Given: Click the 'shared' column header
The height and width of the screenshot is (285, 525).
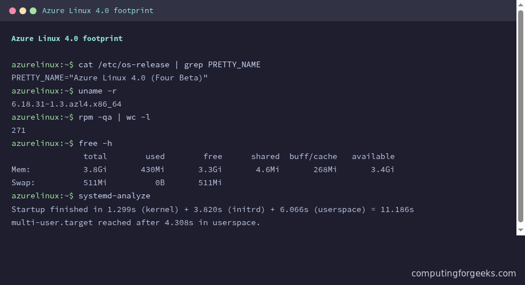Looking at the screenshot, I should [265, 156].
